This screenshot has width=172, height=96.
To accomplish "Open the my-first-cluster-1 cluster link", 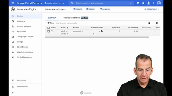I will [64, 33].
